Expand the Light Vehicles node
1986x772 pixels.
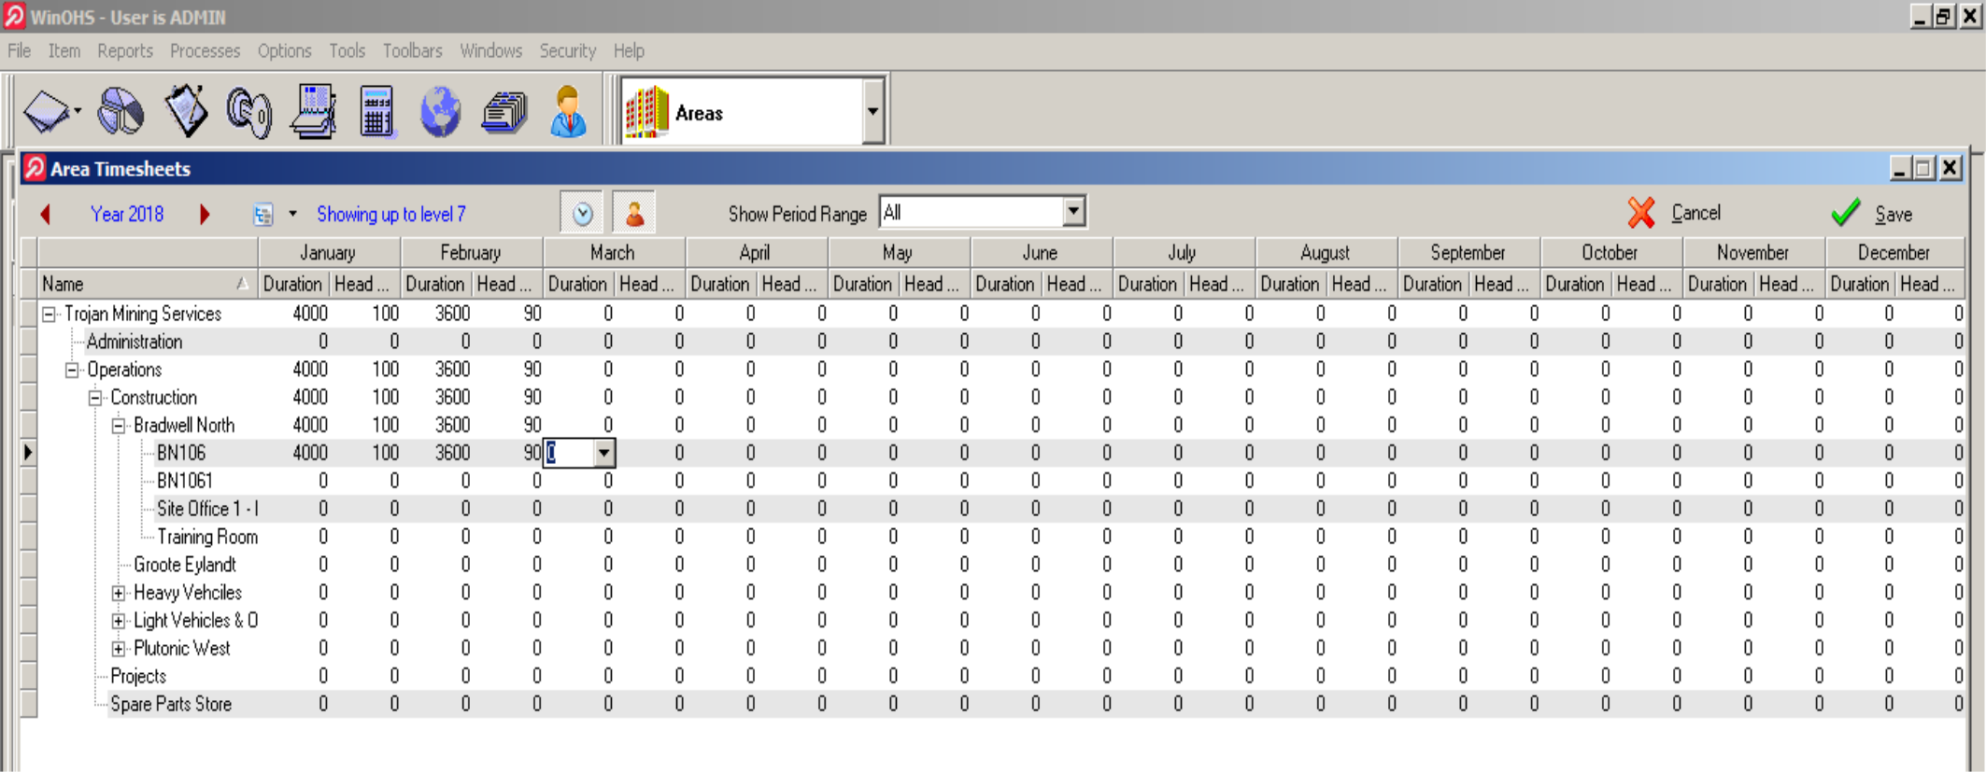pos(119,621)
